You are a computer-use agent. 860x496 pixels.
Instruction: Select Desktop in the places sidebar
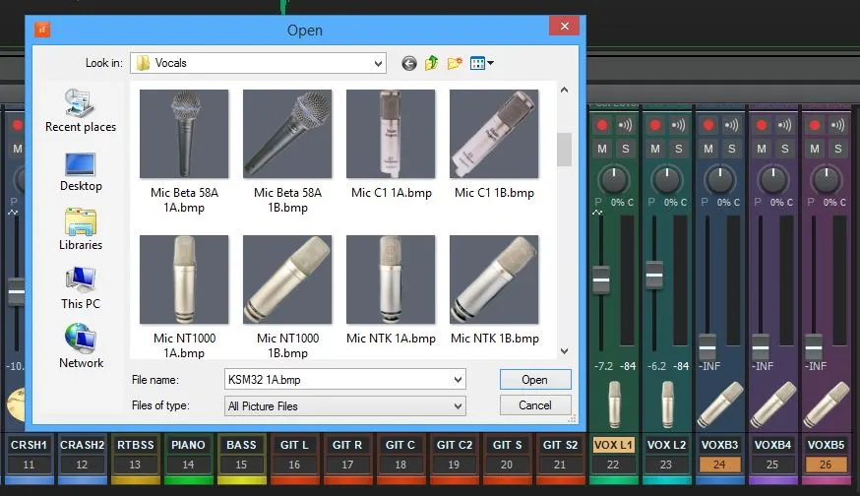(81, 172)
